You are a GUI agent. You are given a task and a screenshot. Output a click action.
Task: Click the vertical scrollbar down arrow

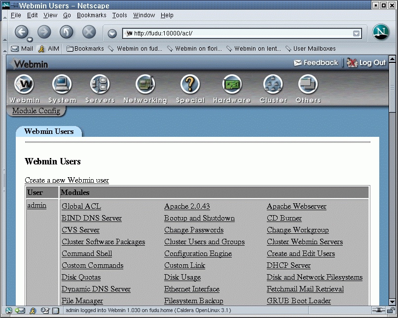[392, 302]
